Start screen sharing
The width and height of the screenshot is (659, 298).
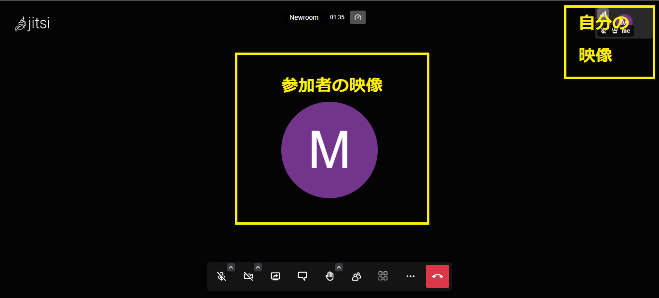point(275,276)
